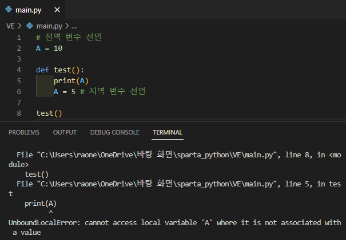Click Python file icon in main.py tab
Screen dimensions: 346x240
tap(9, 10)
